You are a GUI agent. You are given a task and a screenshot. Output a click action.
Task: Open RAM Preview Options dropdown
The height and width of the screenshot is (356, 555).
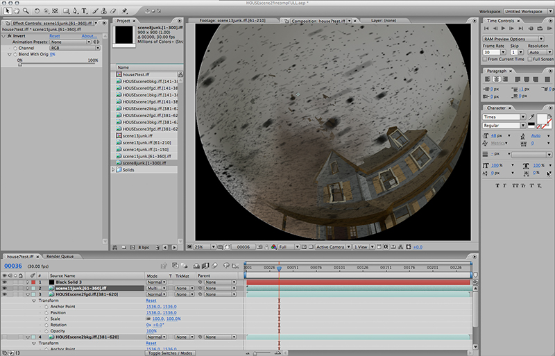pyautogui.click(x=513, y=39)
